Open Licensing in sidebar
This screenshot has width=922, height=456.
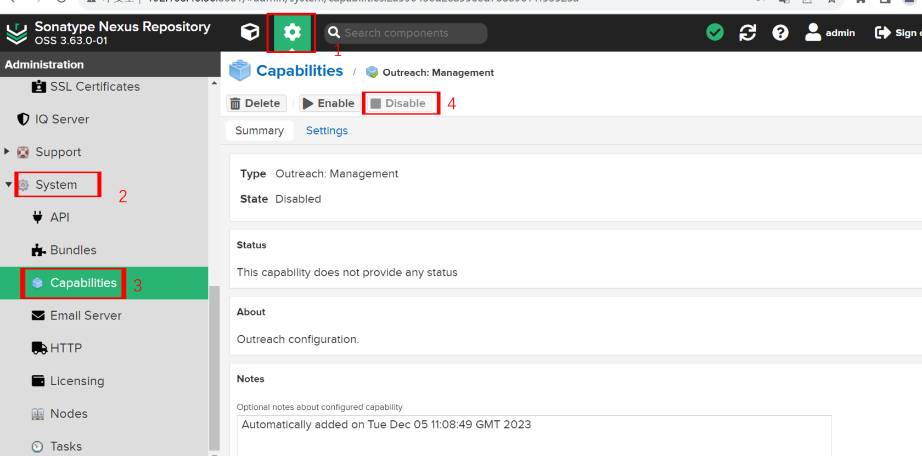pyautogui.click(x=77, y=381)
